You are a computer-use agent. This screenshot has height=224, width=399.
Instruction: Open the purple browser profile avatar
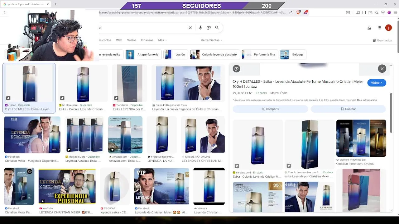[389, 12]
